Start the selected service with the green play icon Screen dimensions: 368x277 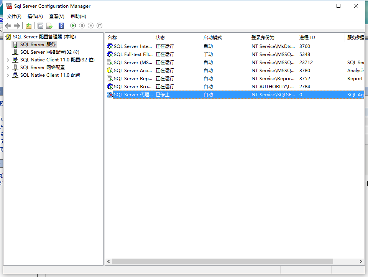click(x=73, y=26)
